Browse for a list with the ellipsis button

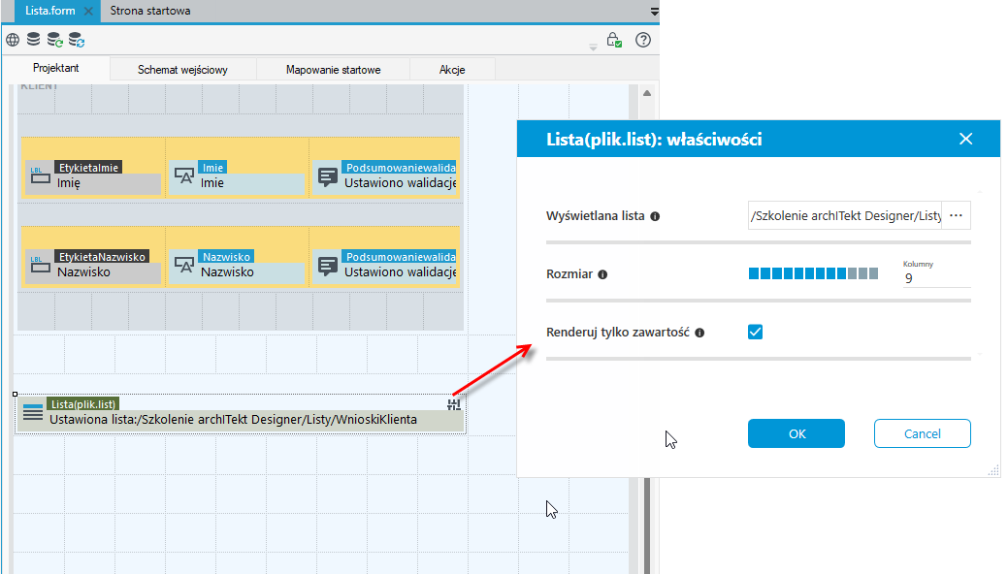click(956, 215)
